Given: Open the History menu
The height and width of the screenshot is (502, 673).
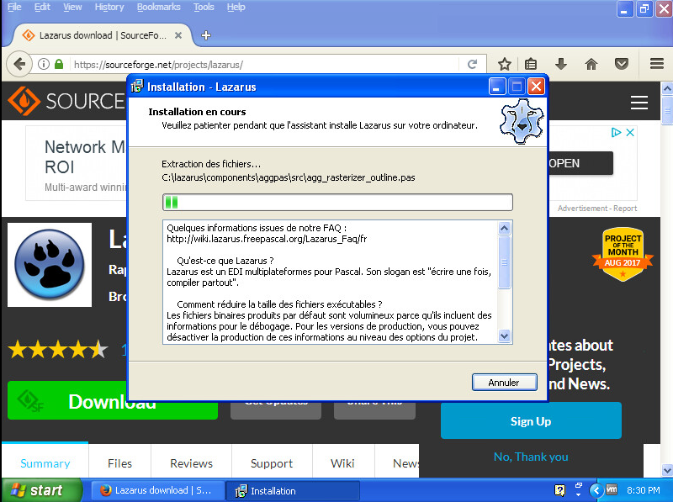Looking at the screenshot, I should point(109,7).
